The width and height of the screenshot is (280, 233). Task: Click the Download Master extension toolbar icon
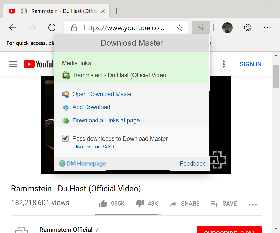(201, 27)
